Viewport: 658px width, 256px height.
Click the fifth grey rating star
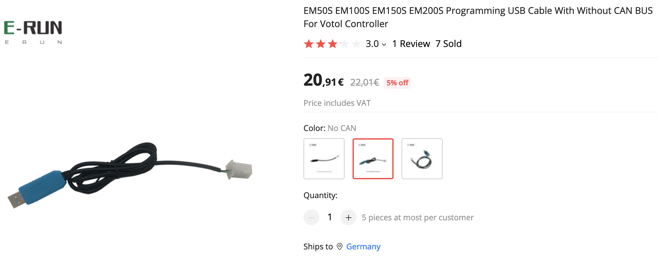tap(356, 44)
